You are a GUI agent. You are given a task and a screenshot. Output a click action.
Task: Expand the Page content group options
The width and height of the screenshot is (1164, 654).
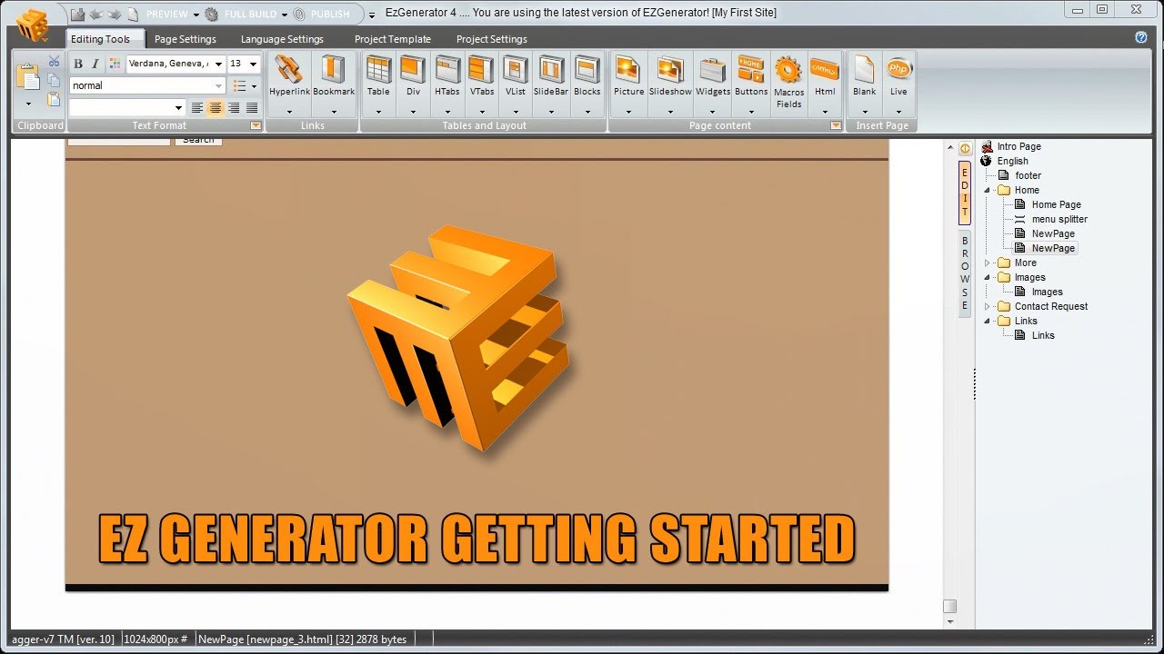pyautogui.click(x=836, y=126)
